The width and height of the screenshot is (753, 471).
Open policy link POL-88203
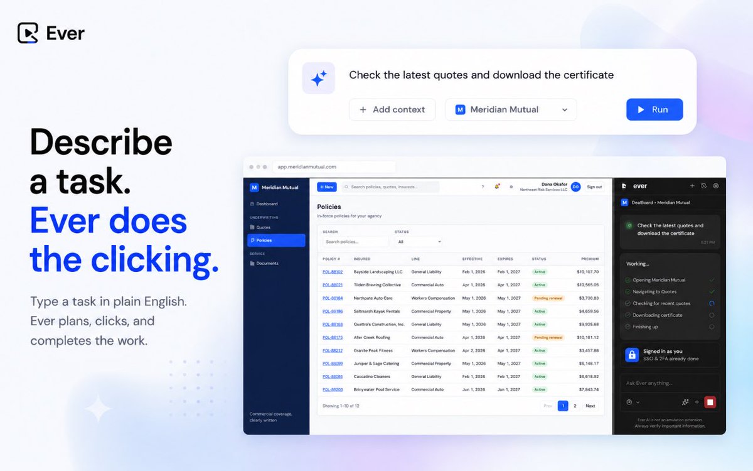(333, 390)
